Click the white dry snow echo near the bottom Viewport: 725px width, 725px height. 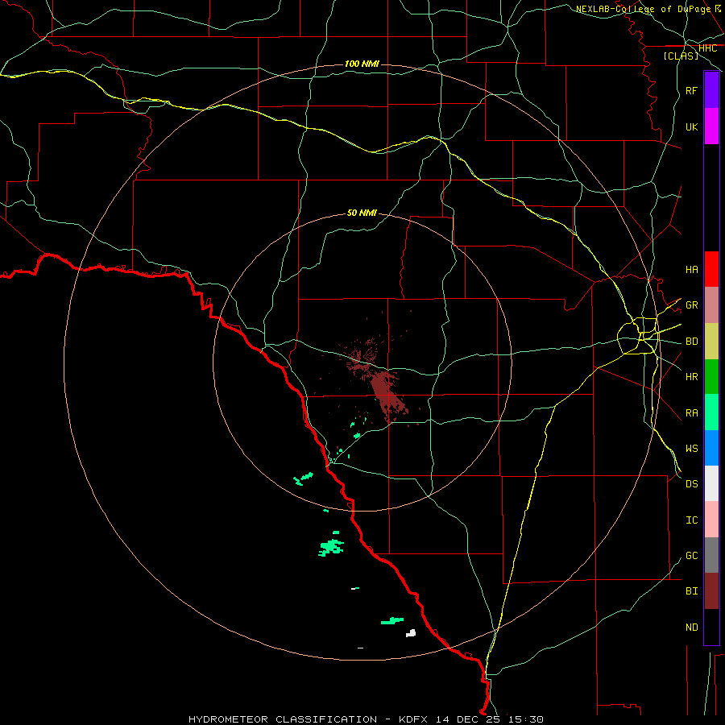[x=411, y=633]
